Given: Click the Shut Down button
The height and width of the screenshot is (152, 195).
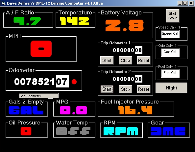Looking at the screenshot, I should 173,16.
